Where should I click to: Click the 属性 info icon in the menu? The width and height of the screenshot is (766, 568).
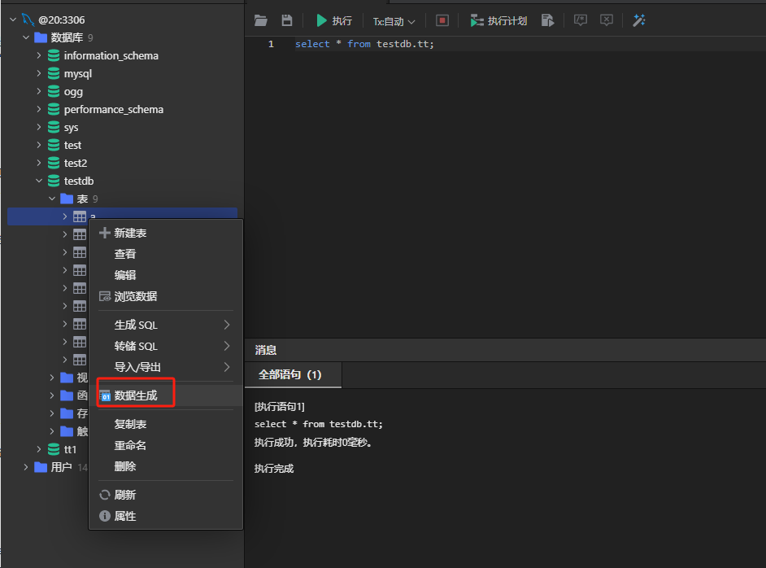pos(105,516)
